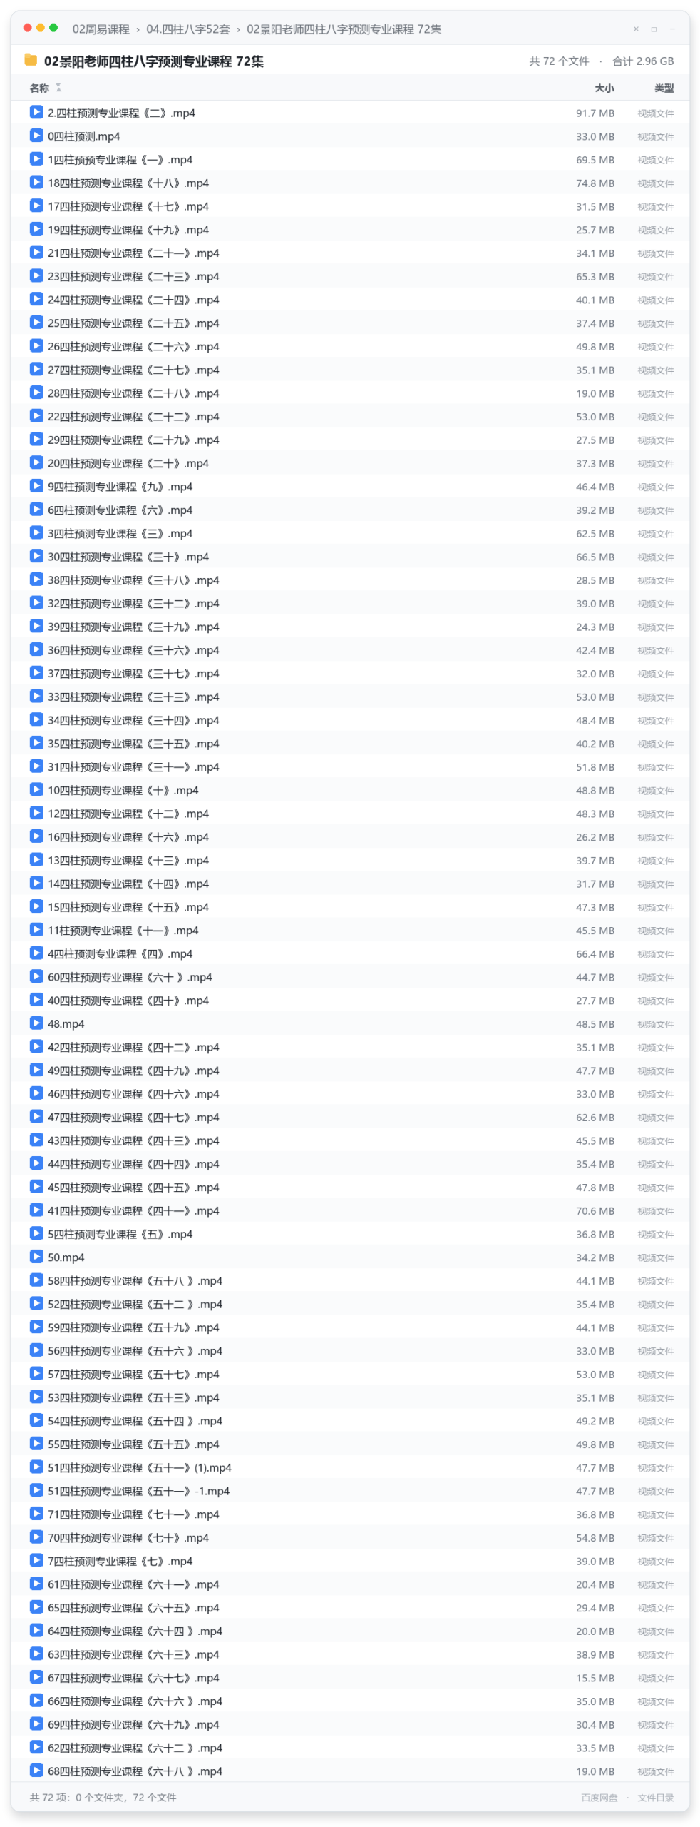
Task: Click the video icon for 20四柱预测专业课程《二十》.mp4
Action: (x=36, y=462)
